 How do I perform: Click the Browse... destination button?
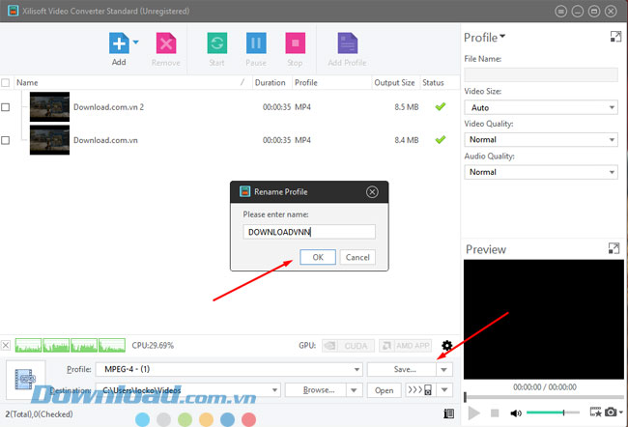tap(316, 389)
